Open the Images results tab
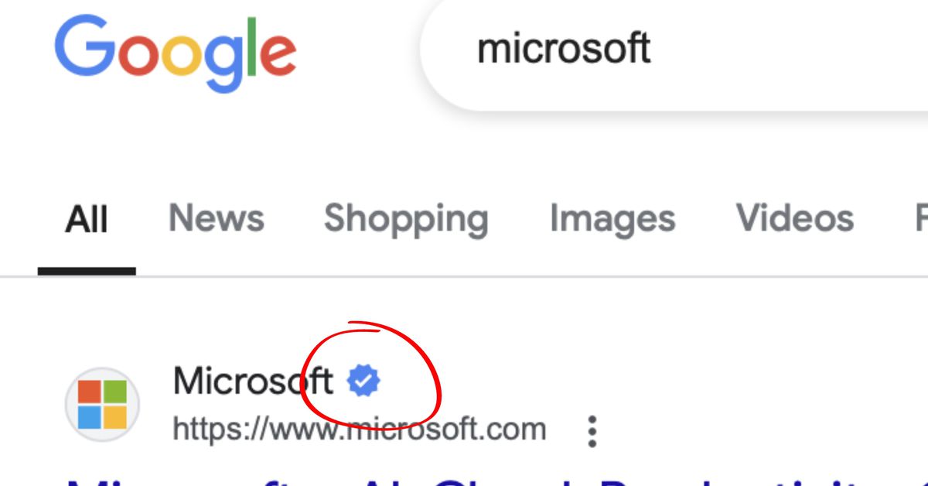This screenshot has height=486, width=928. pos(612,220)
